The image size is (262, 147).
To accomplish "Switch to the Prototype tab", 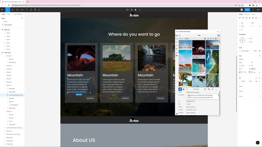I will pyautogui.click(x=247, y=14).
